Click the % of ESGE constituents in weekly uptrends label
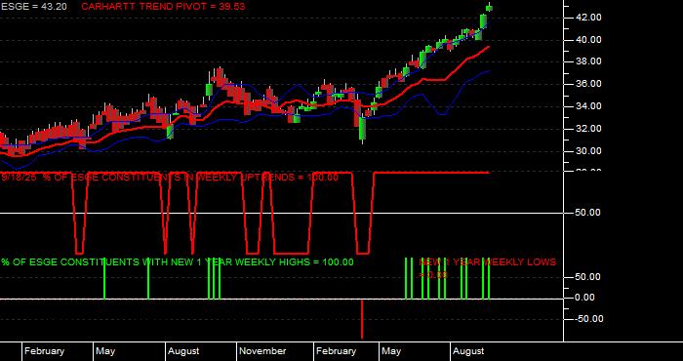683x361 pixels. [170, 178]
